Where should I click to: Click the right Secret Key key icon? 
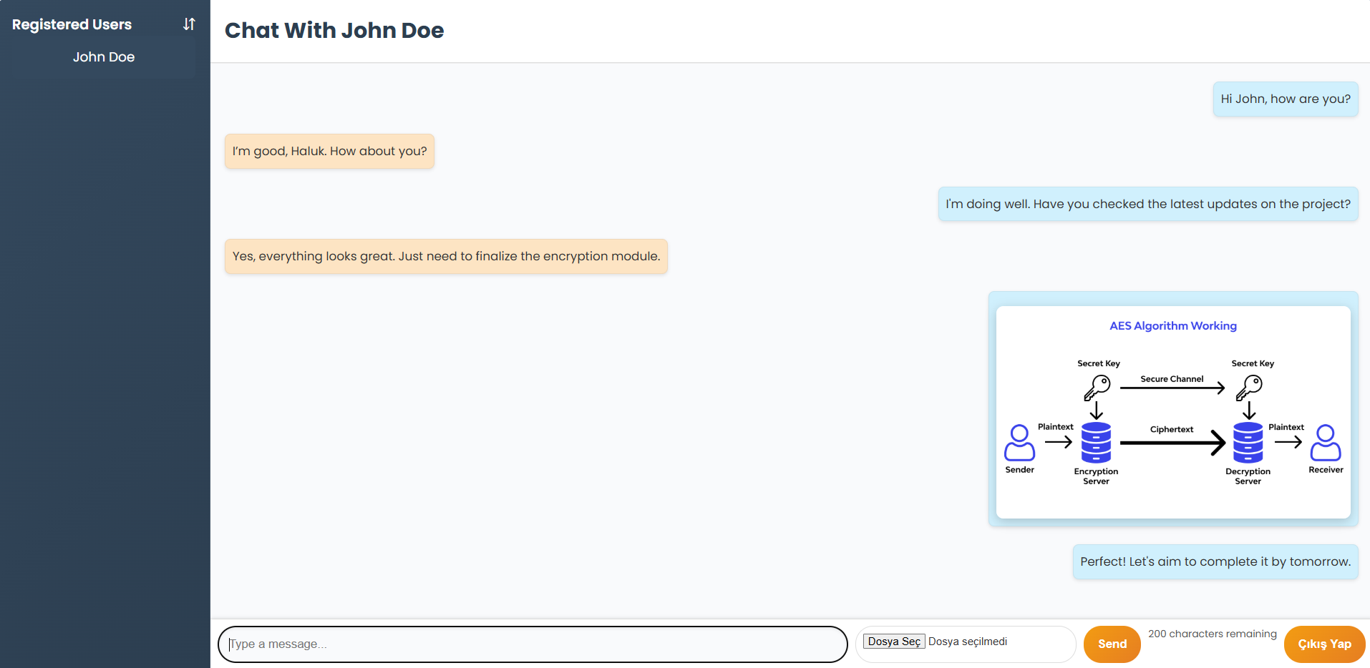coord(1250,386)
